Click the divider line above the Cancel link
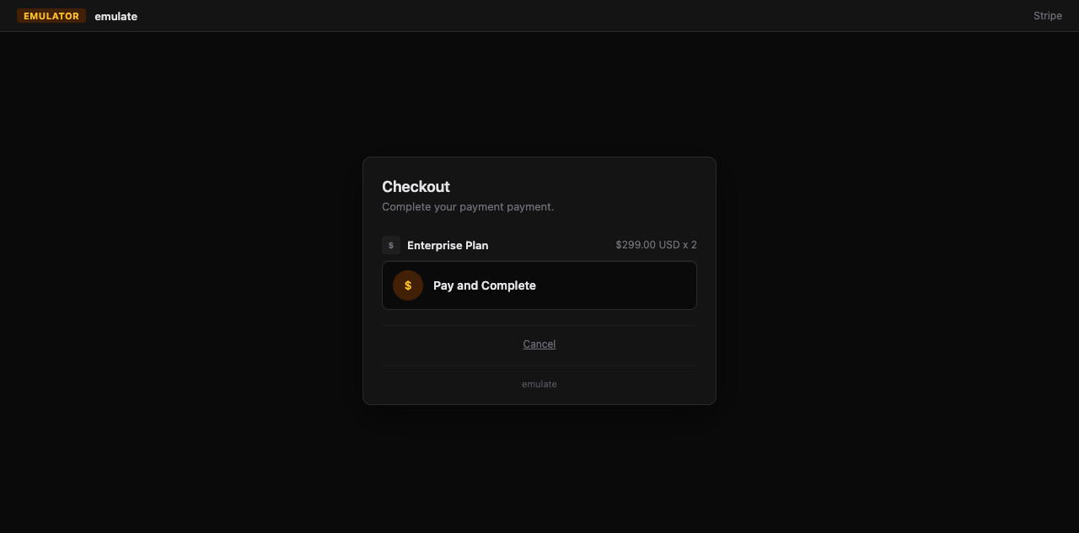Viewport: 1079px width, 533px height. 539,325
